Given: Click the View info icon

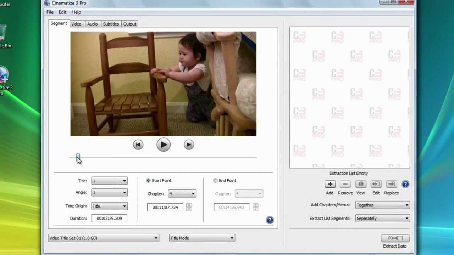Looking at the screenshot, I should click(x=361, y=184).
